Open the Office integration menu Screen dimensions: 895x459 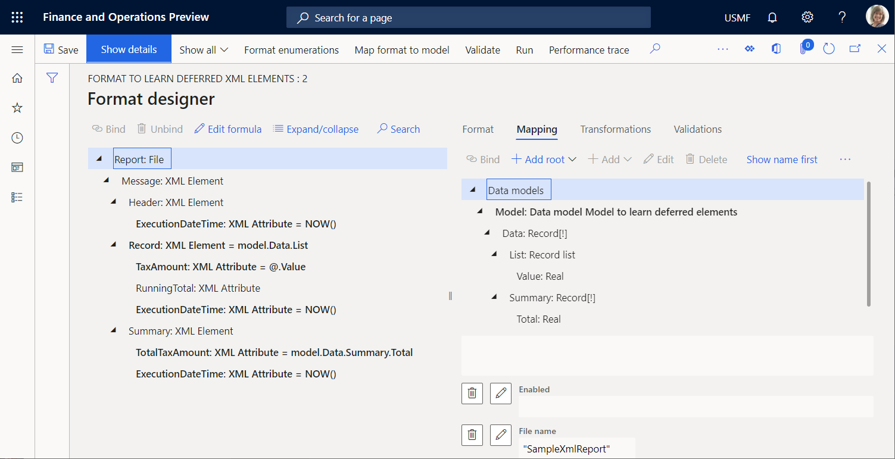775,49
